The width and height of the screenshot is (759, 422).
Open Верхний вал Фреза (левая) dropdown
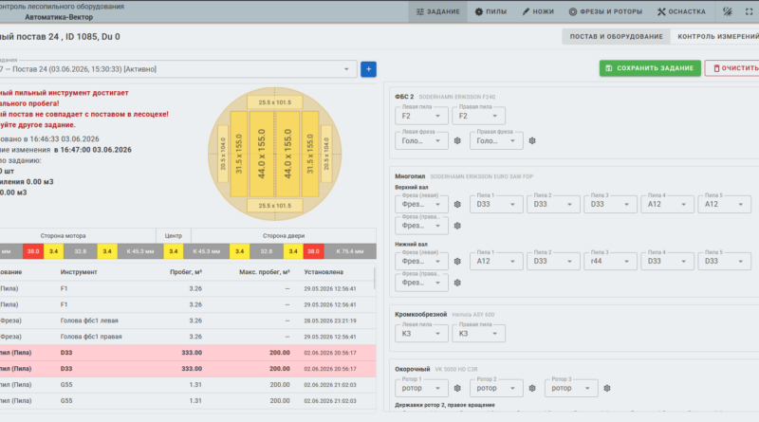click(x=421, y=204)
